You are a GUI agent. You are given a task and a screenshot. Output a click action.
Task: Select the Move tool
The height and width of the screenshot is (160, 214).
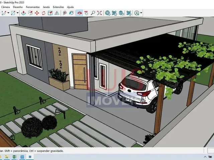click(x=37, y=13)
